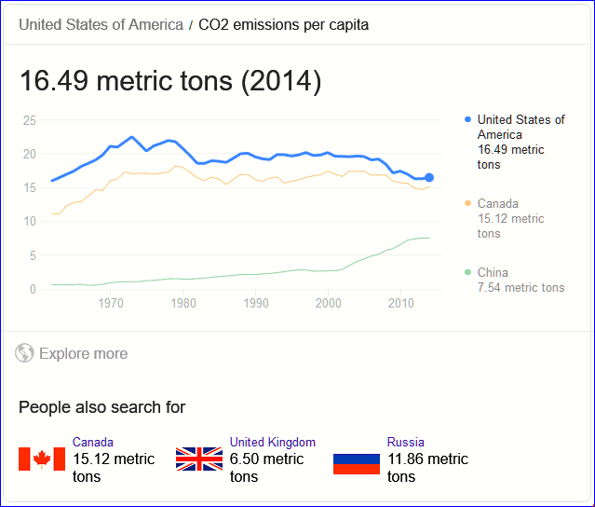595x507 pixels.
Task: Click the 2000 label on the x-axis
Action: click(x=328, y=304)
